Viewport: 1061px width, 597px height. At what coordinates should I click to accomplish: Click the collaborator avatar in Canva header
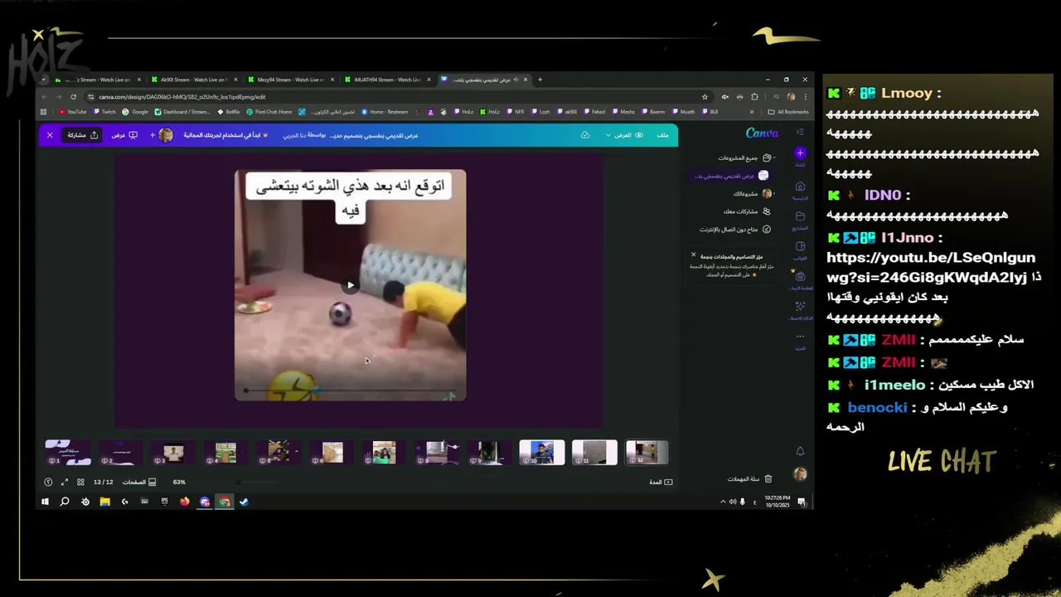[166, 134]
